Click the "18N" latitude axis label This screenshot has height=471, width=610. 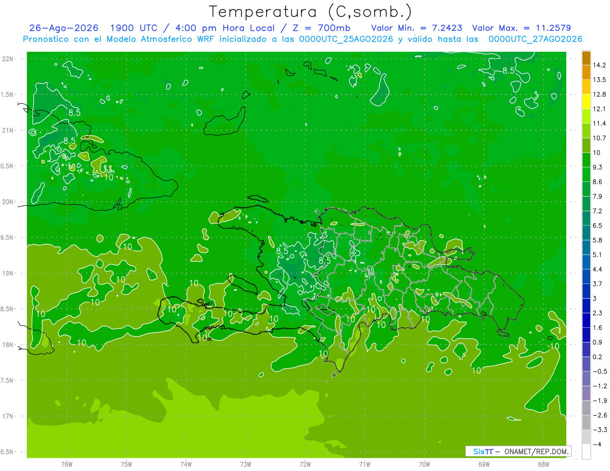pyautogui.click(x=8, y=344)
